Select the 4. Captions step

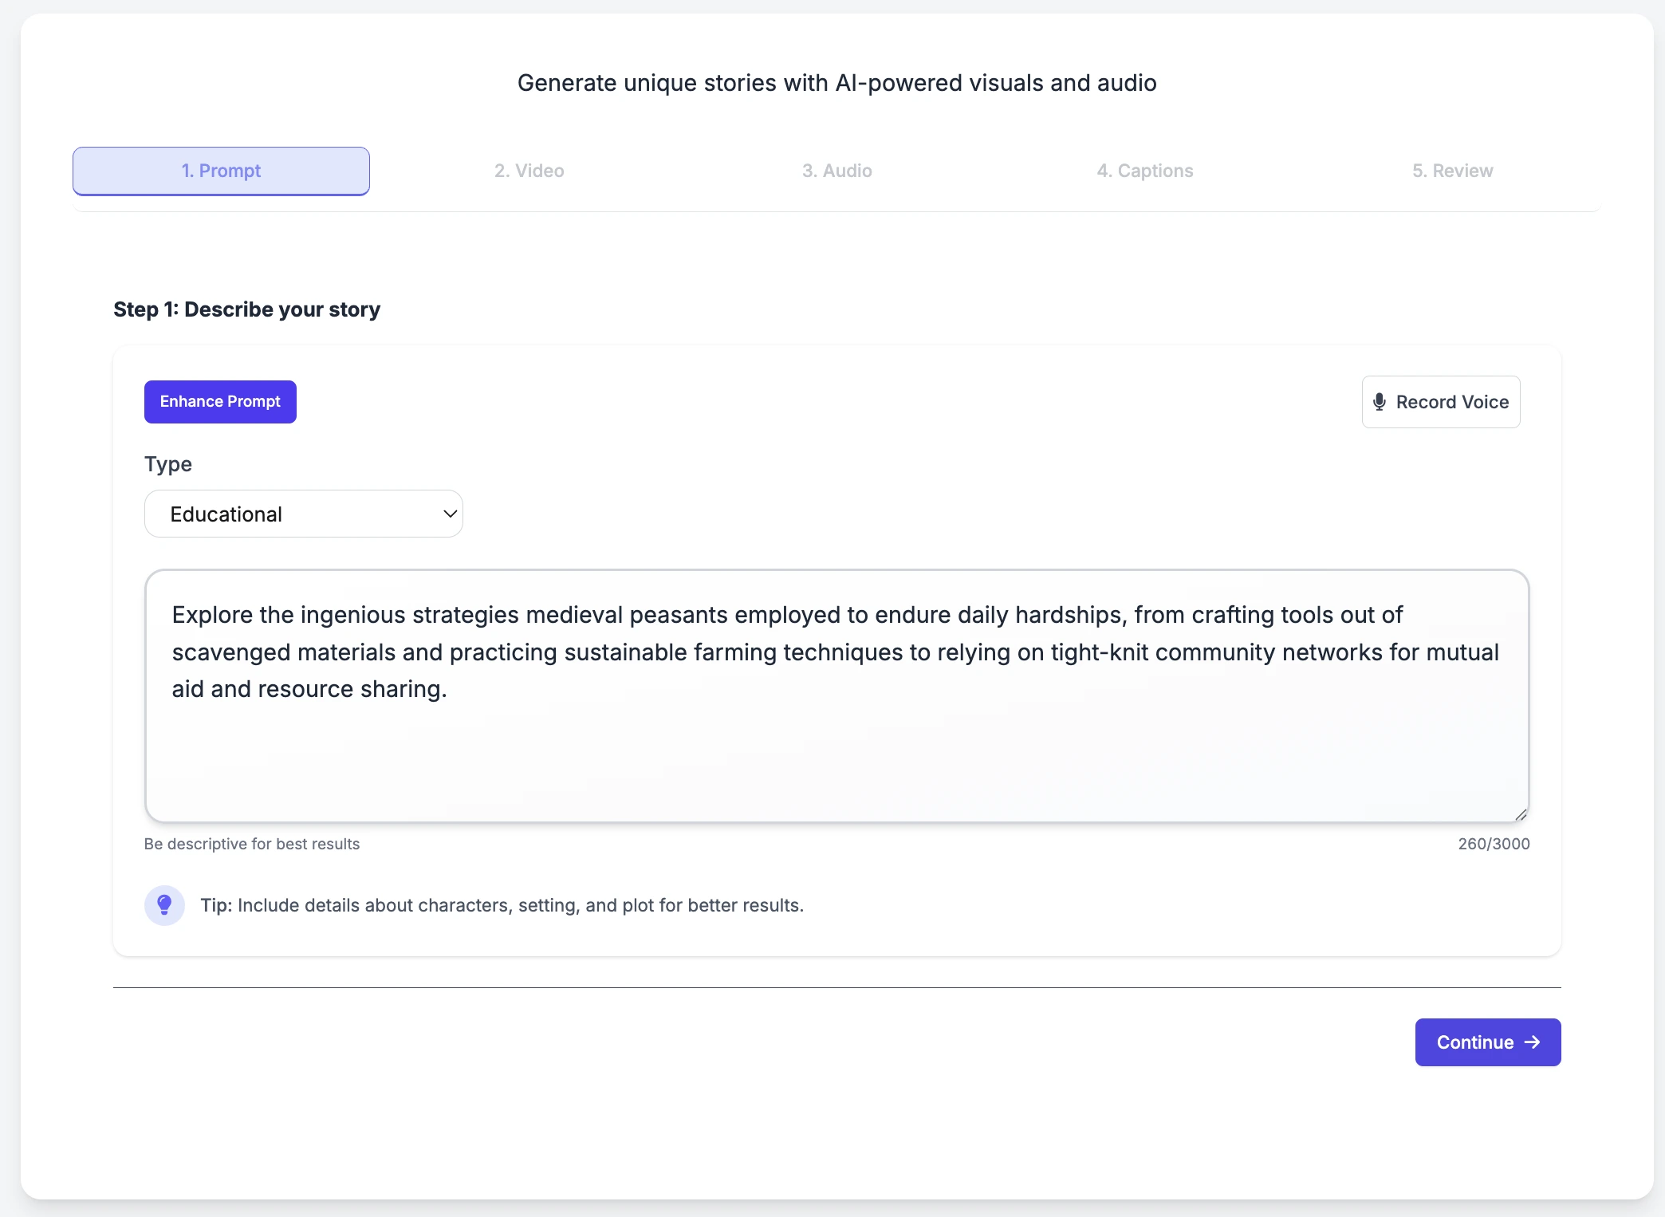click(1145, 171)
